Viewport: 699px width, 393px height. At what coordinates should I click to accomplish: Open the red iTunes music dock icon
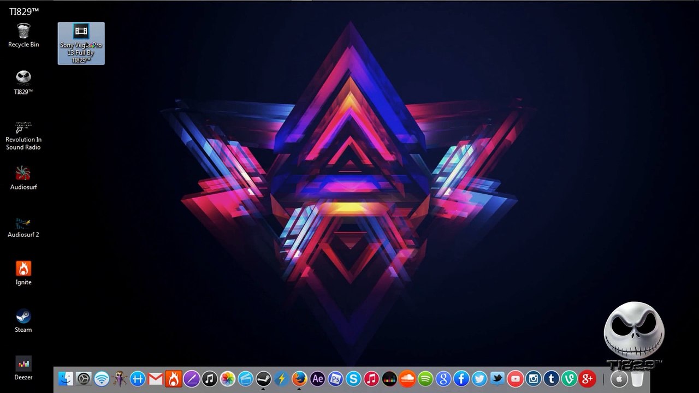371,379
